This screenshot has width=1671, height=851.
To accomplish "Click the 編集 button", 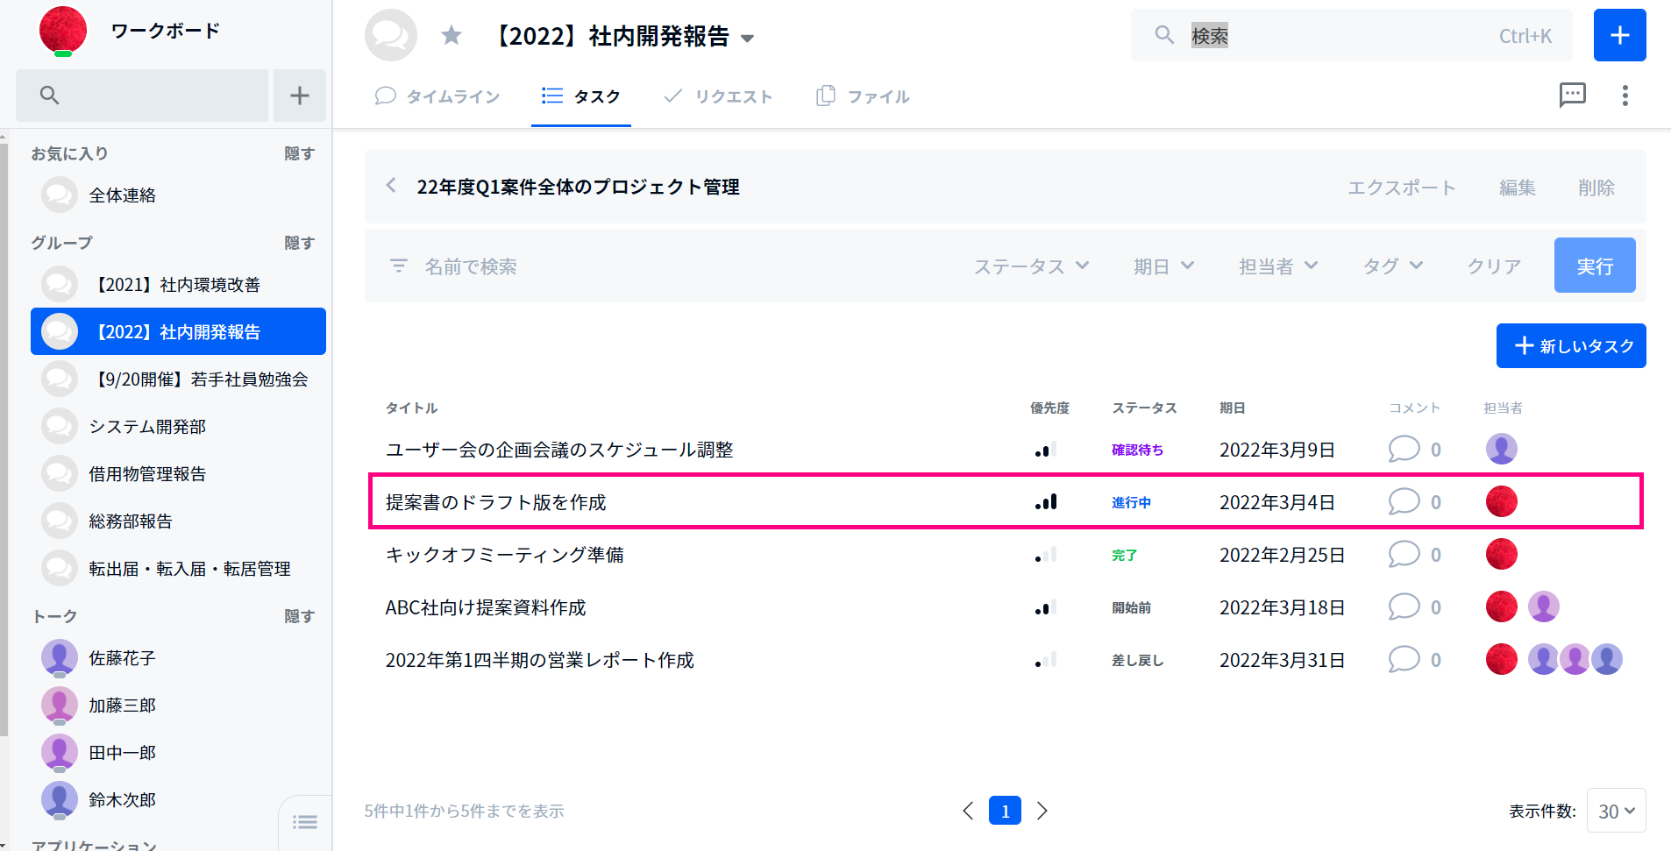I will click(x=1517, y=188).
